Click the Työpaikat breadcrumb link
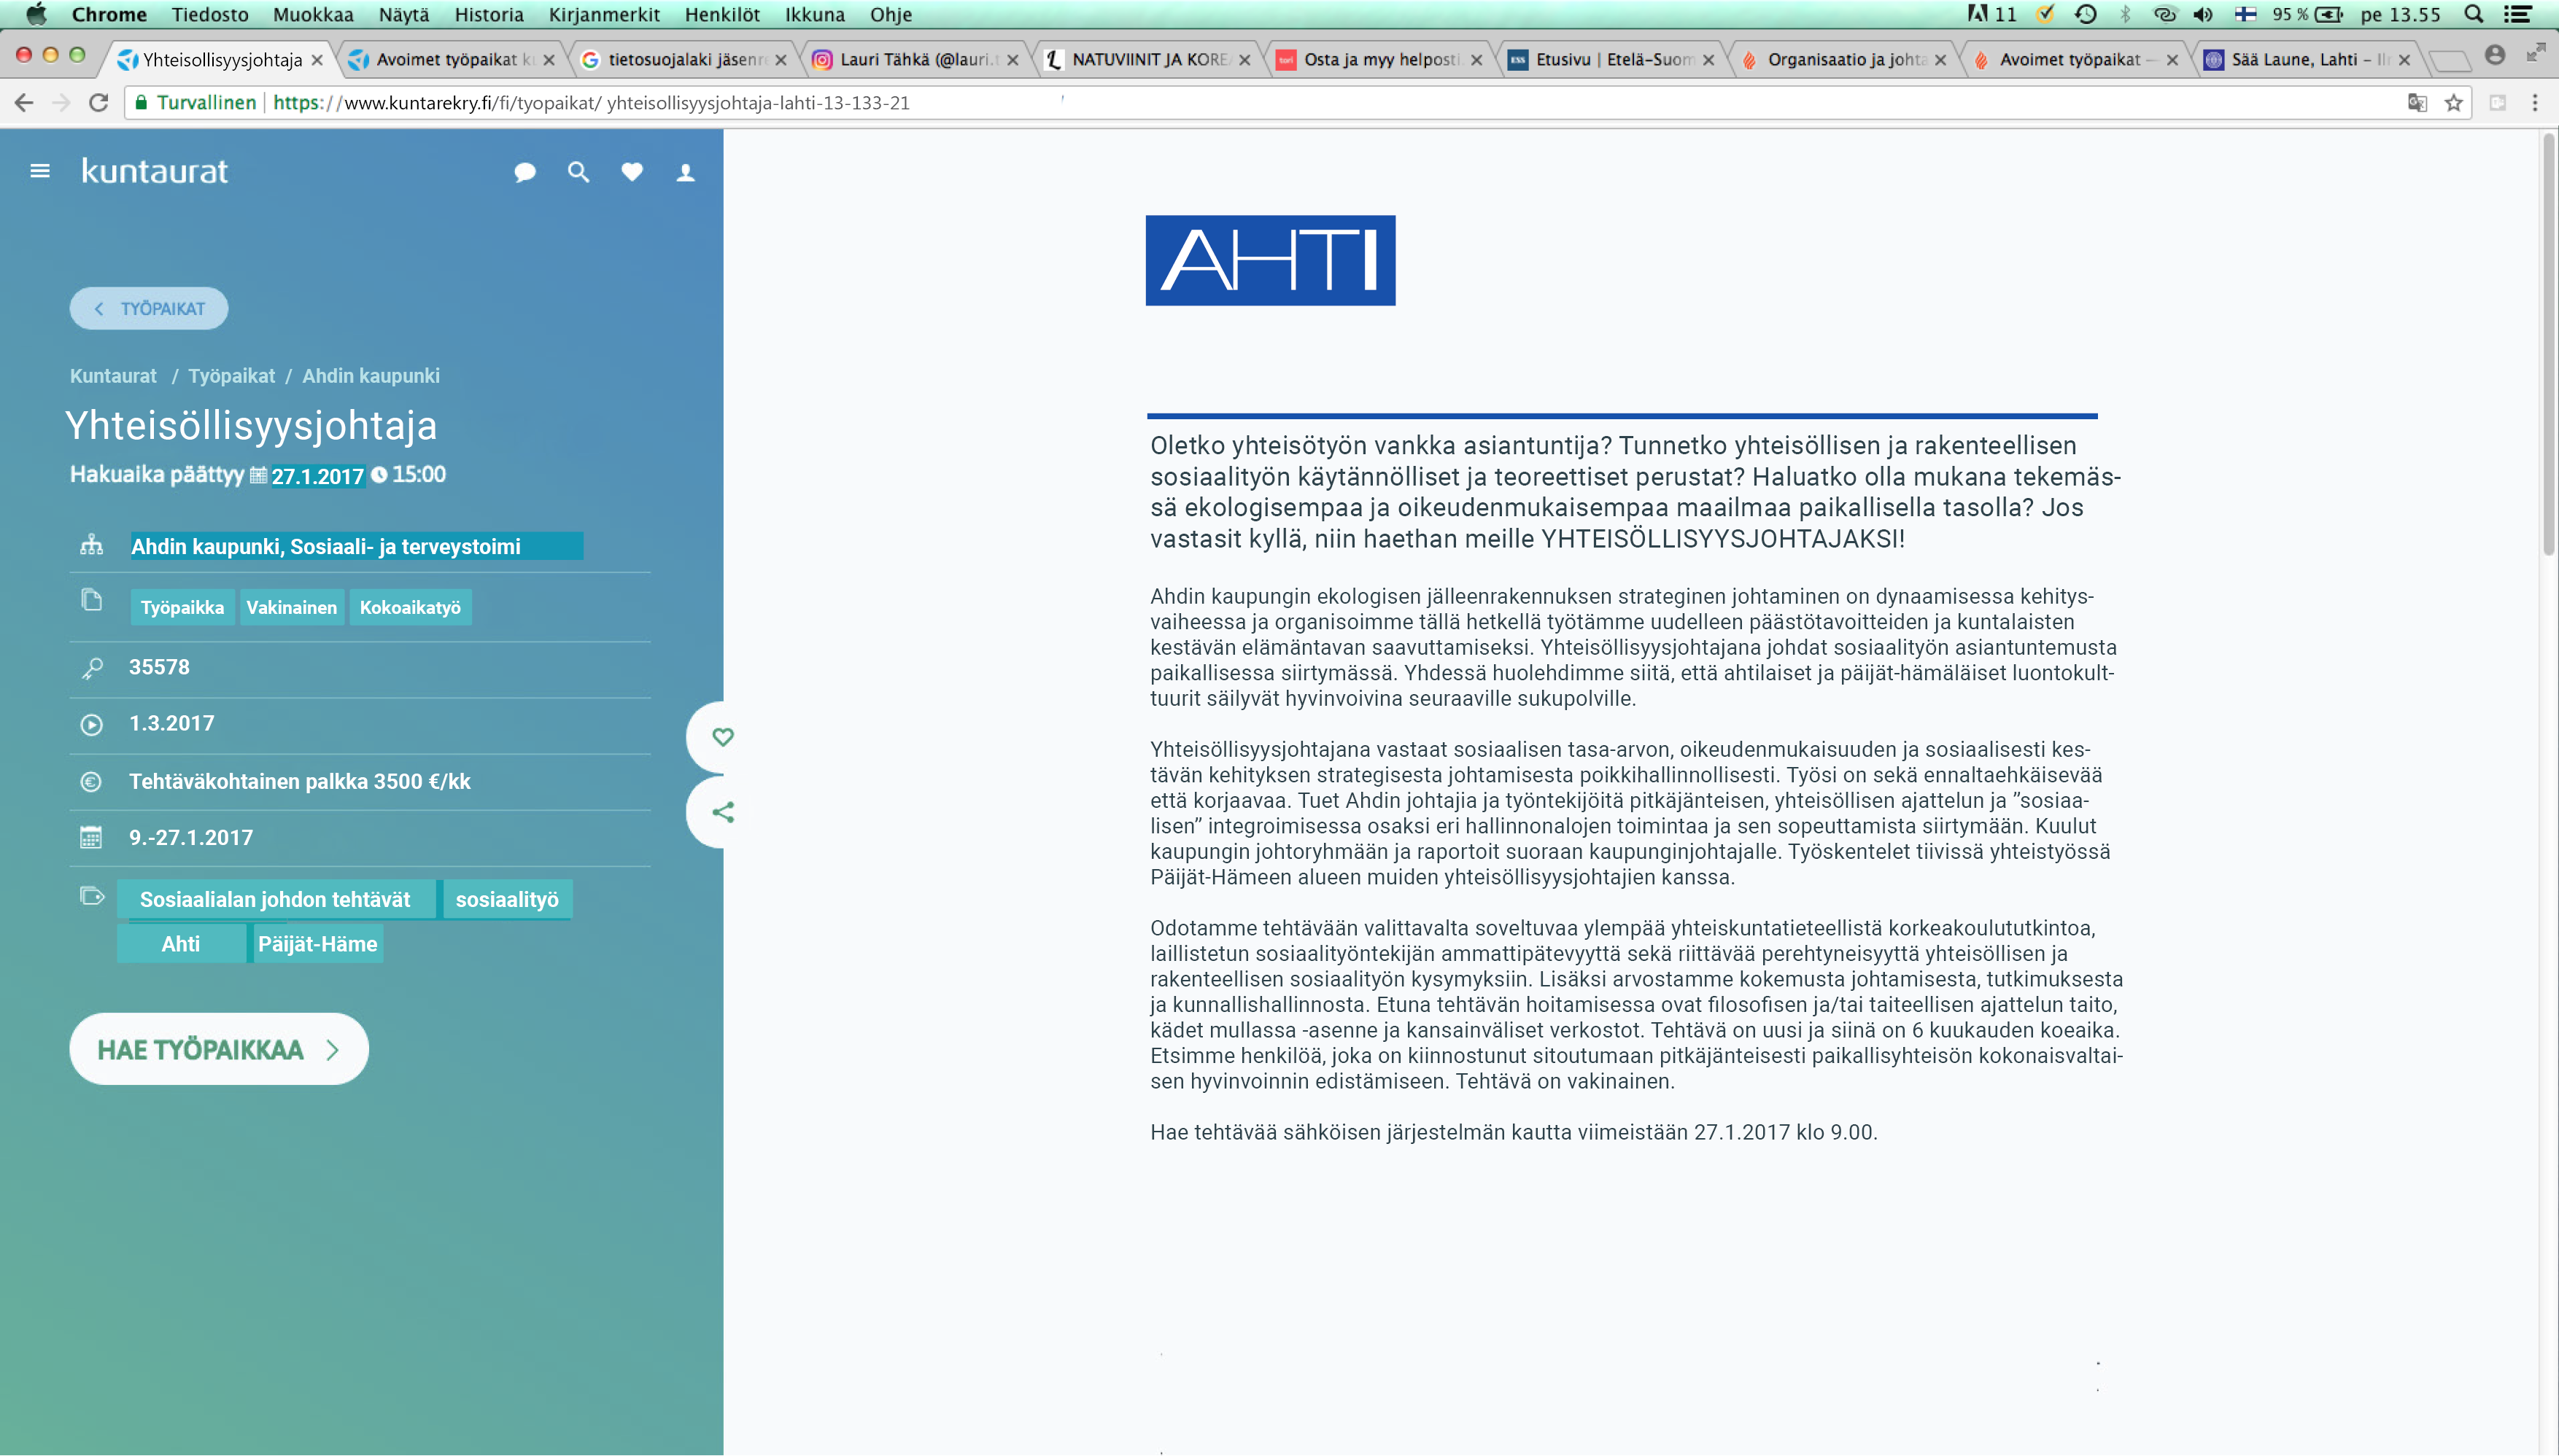Image resolution: width=2559 pixels, height=1456 pixels. [231, 376]
